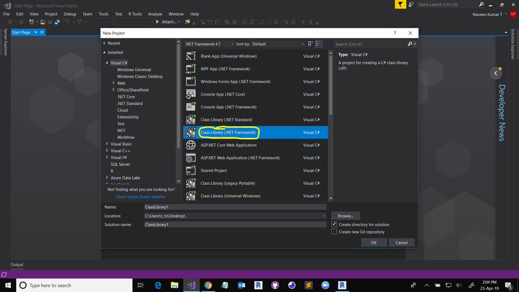Expand the Office/SharePoint node
The height and width of the screenshot is (292, 519).
pos(114,90)
